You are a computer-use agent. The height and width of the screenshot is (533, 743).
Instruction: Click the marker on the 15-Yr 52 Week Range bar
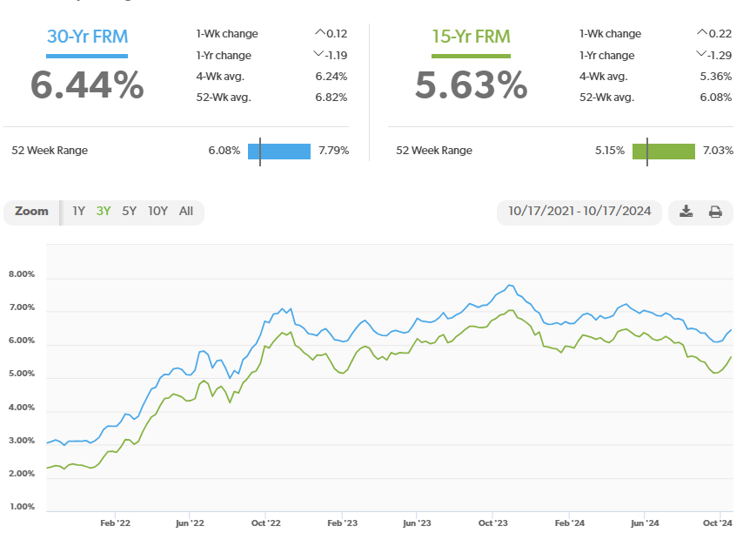[646, 151]
